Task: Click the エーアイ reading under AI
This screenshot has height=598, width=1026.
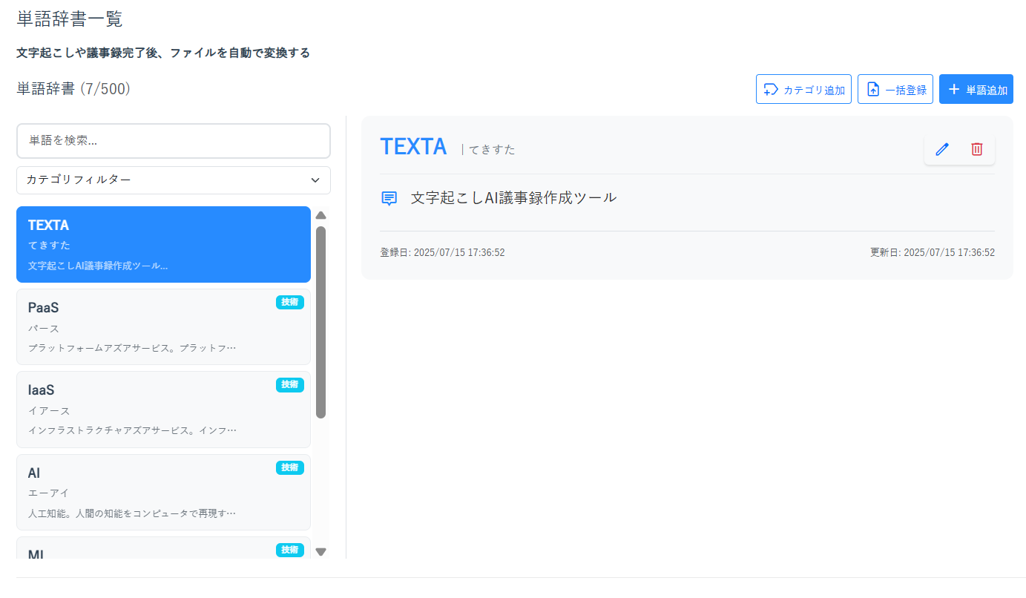Action: coord(49,493)
